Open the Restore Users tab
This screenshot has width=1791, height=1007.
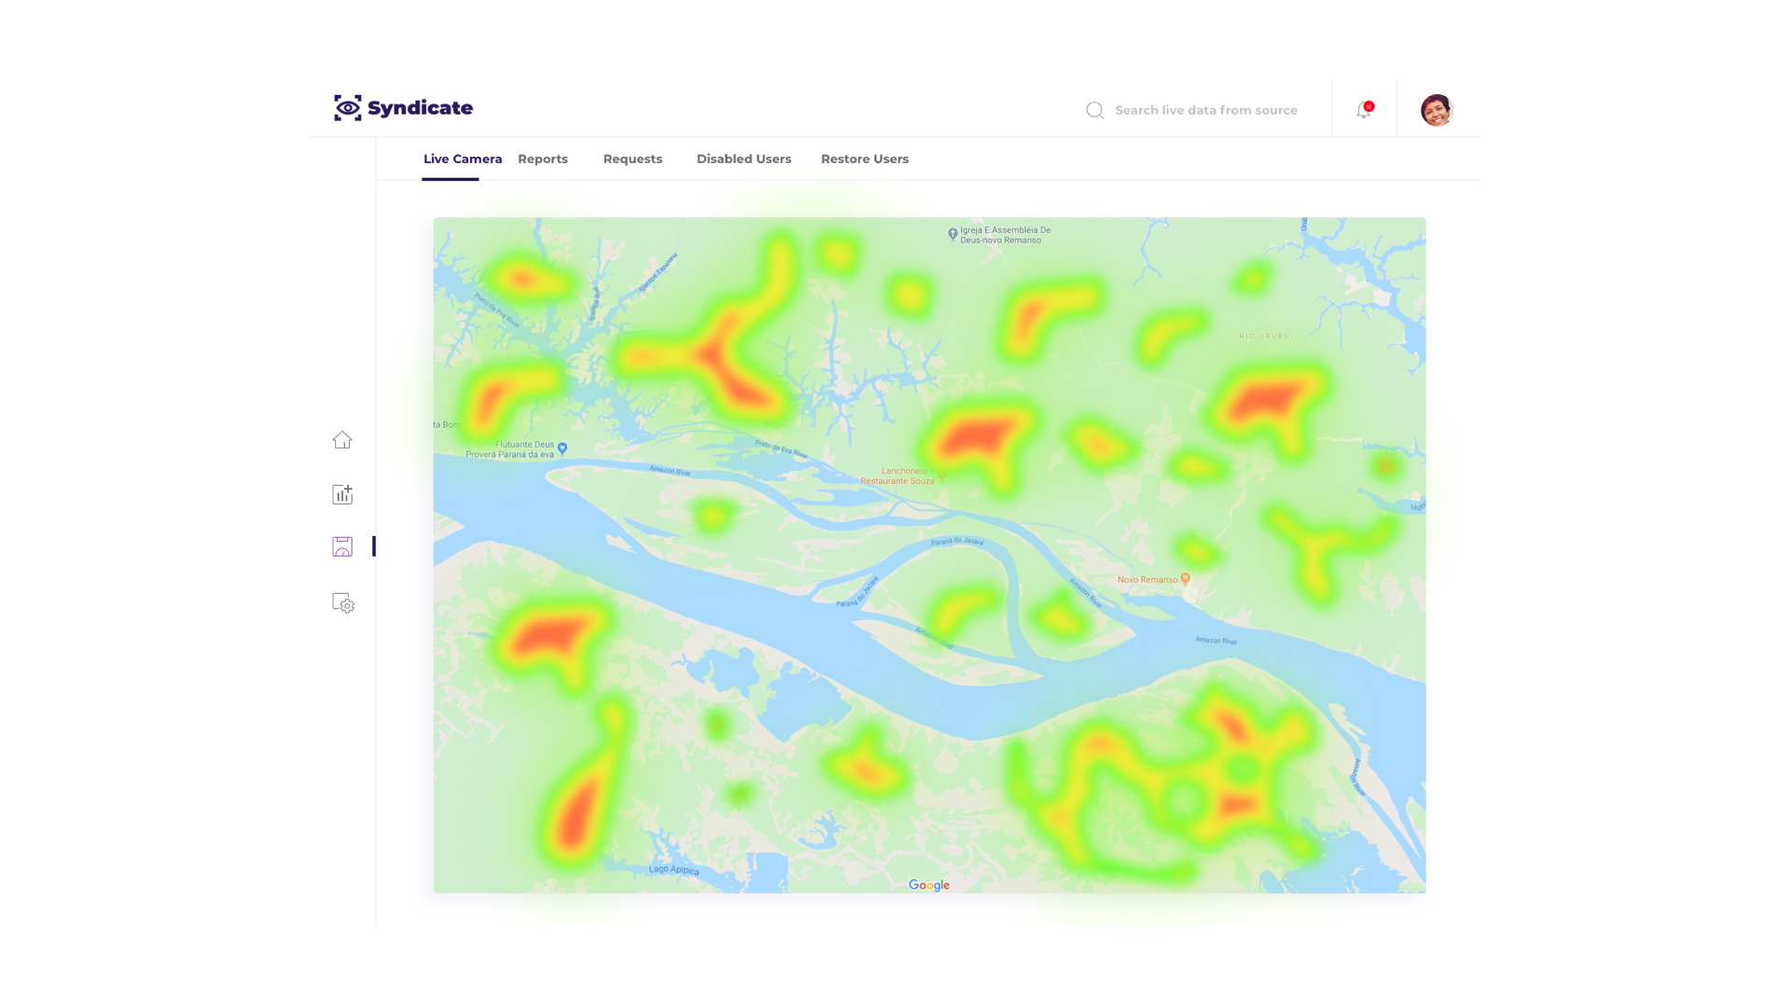point(865,159)
